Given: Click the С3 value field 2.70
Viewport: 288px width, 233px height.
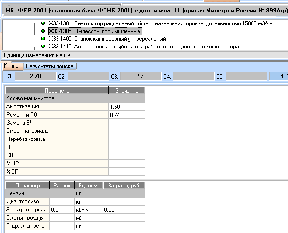Looking at the screenshot, I should coord(141,76).
